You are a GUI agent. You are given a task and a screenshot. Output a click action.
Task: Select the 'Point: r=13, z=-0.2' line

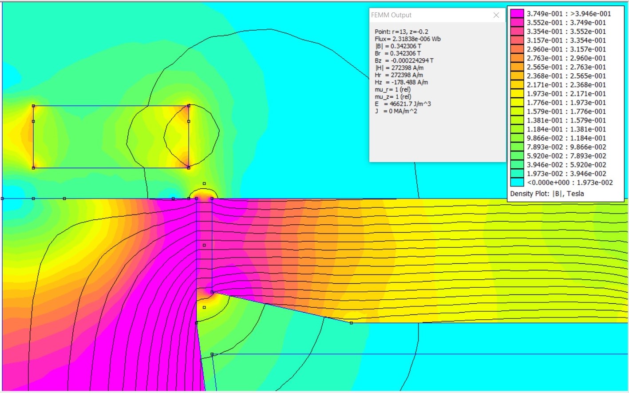click(x=402, y=32)
